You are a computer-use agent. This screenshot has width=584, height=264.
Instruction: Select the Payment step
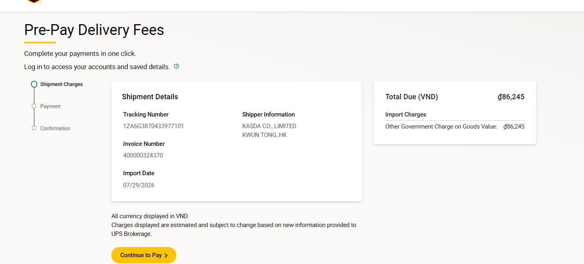click(x=50, y=106)
